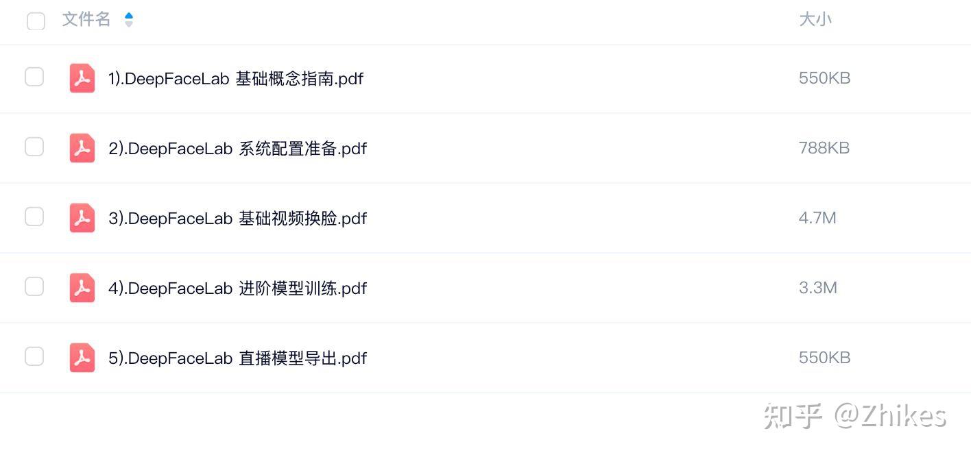Click the sort arrow beside 文件名

point(128,20)
